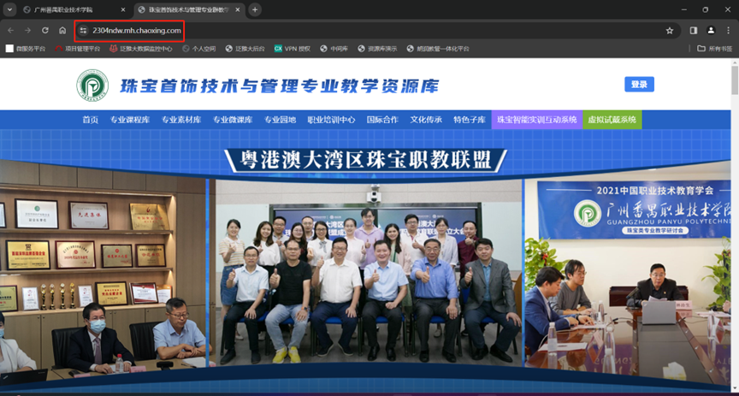Select the 珠宝首饰技术与管理专业 tab
Screen dimensions: 739x396
(x=190, y=10)
